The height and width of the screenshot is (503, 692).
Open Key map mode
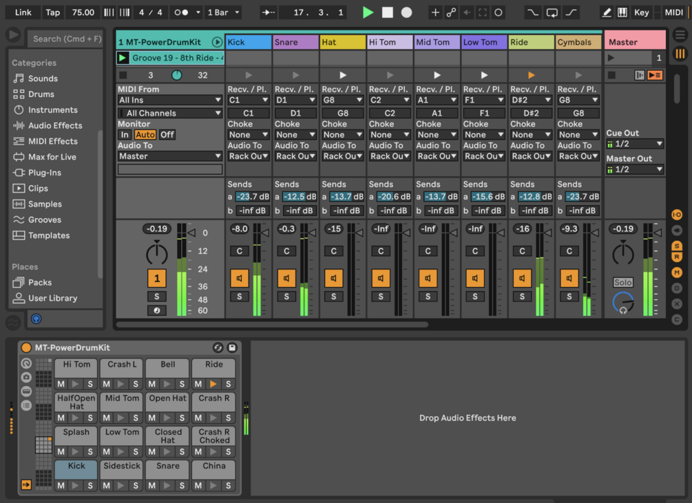[641, 12]
